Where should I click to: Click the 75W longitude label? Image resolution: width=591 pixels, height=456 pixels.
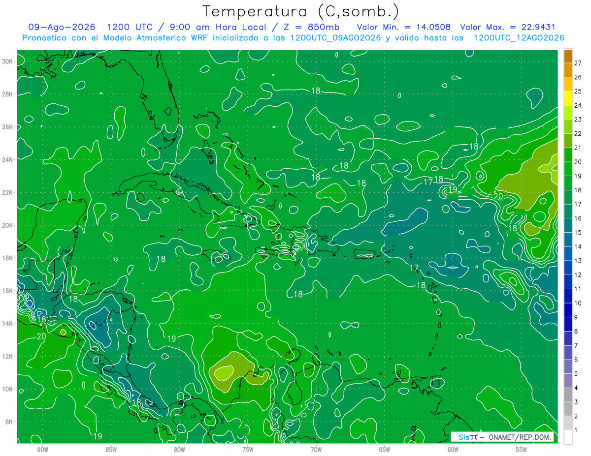coord(248,450)
